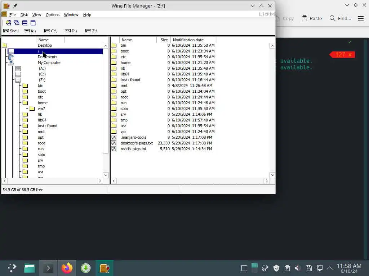This screenshot has width=369, height=276.
Task: Select lost+found folder in the left tree
Action: 47,126
